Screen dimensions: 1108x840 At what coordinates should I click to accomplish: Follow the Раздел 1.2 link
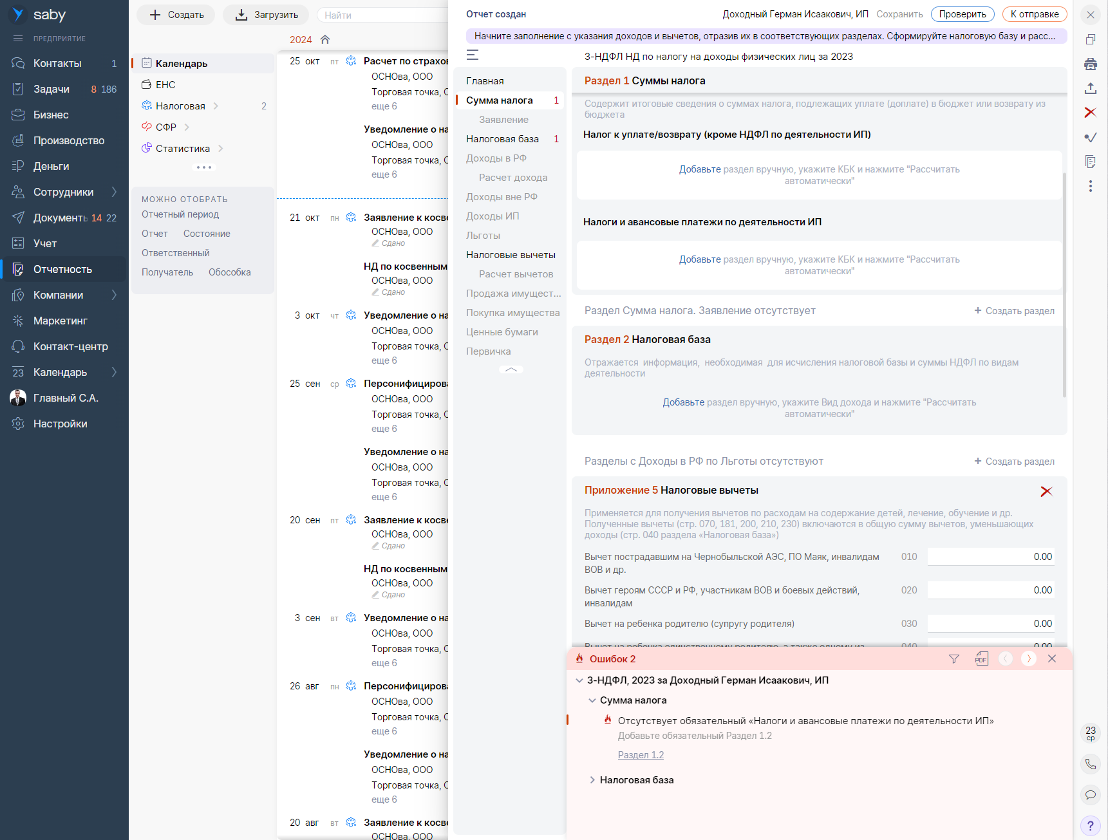pos(640,755)
